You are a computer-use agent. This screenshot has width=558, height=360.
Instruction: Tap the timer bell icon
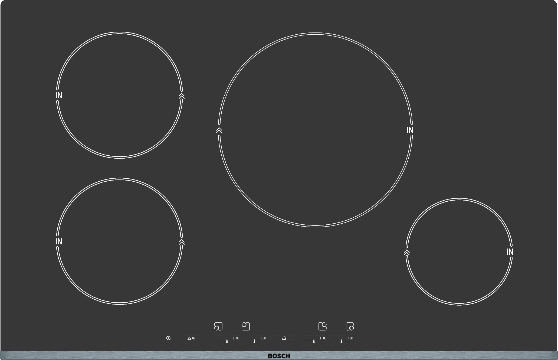(x=284, y=338)
